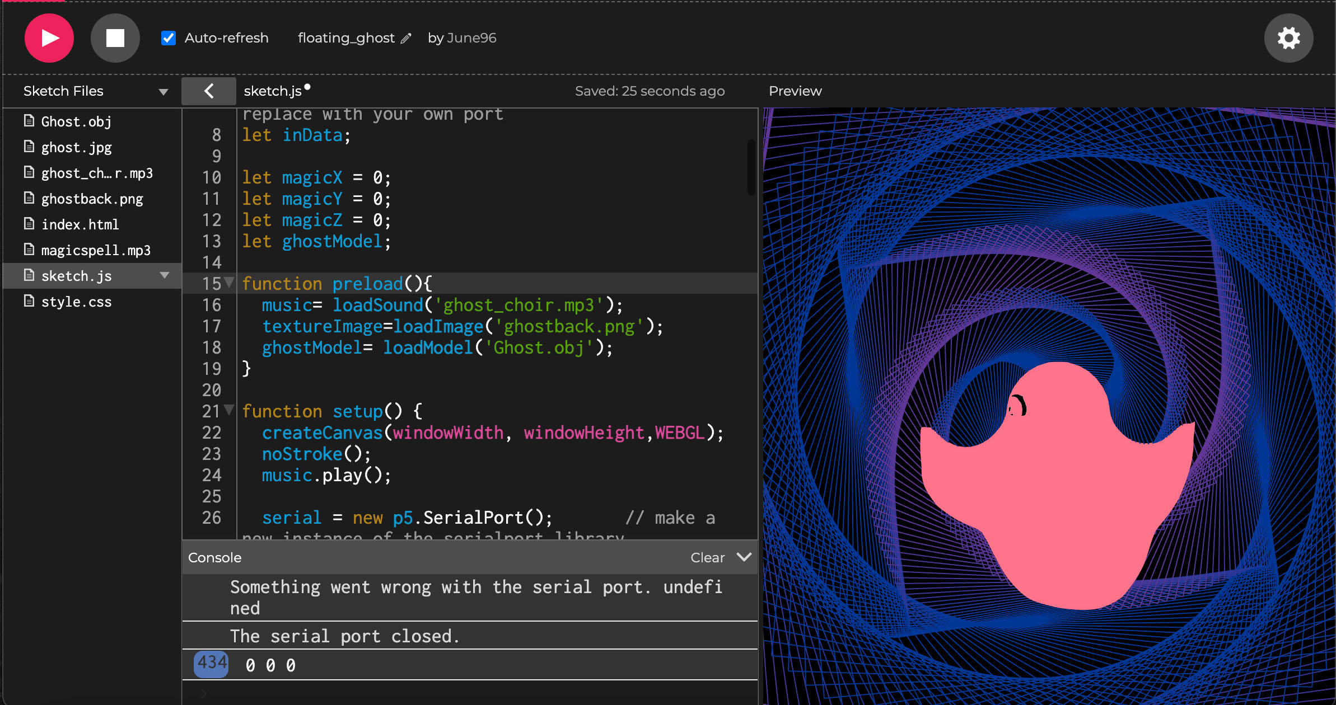
Task: Run the sketch with the pink play button
Action: tap(49, 38)
